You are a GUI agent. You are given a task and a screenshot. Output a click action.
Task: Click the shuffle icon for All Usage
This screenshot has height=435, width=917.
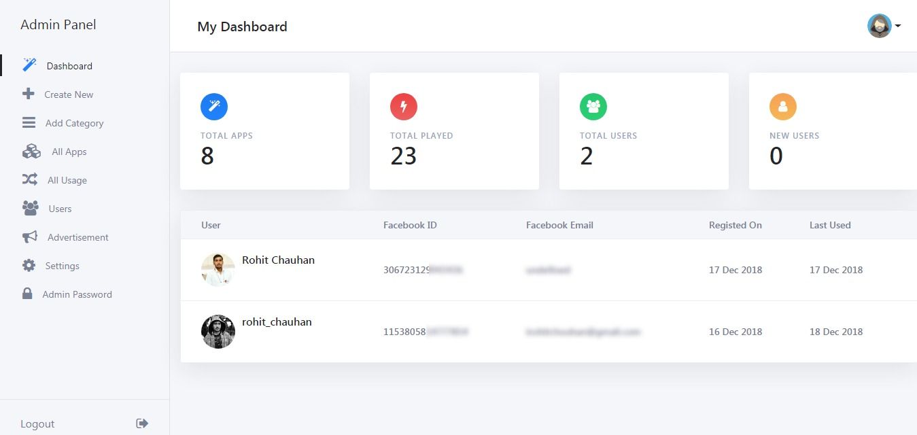coord(30,179)
